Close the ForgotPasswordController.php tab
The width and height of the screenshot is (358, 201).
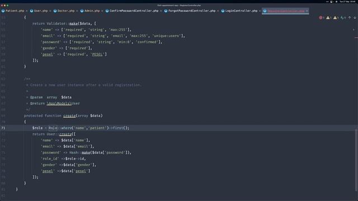(218, 11)
